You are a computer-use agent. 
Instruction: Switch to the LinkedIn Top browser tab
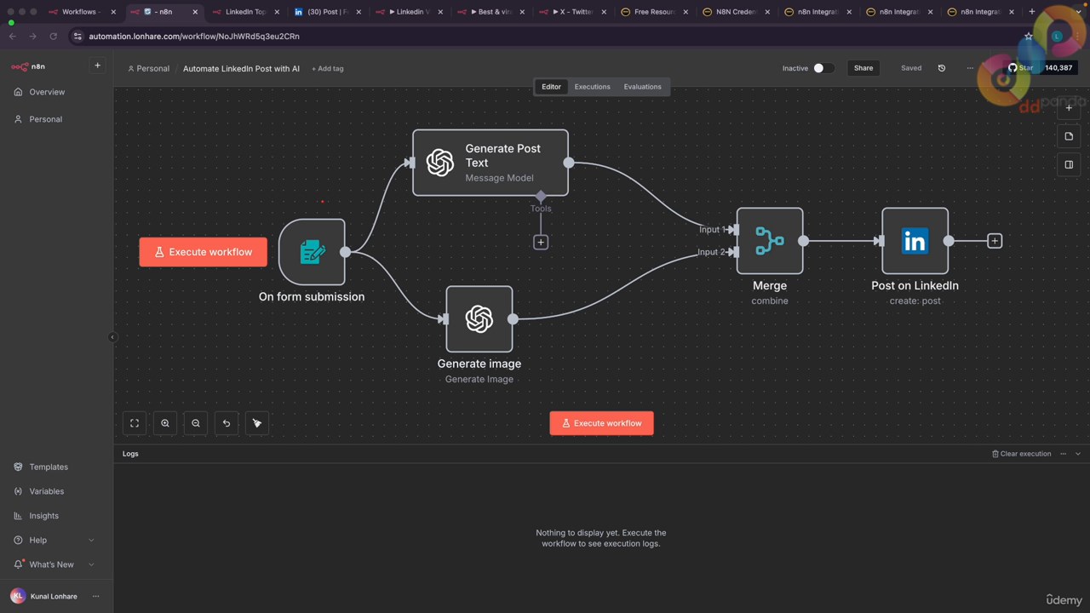[245, 12]
